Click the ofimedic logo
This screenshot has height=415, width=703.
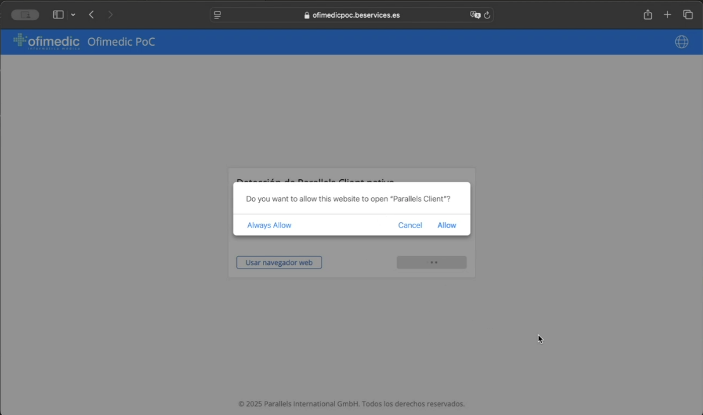(47, 42)
